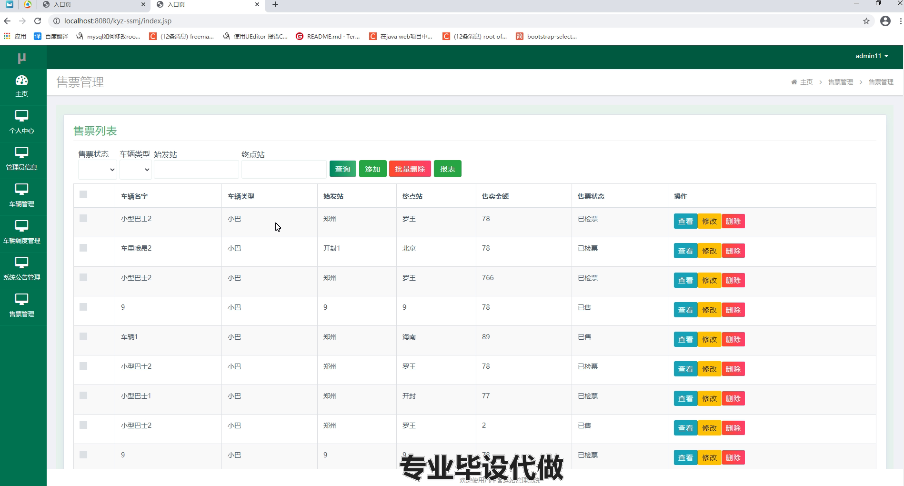This screenshot has width=904, height=486.
Task: Toggle the select-all checkbox in table header
Action: pyautogui.click(x=83, y=194)
